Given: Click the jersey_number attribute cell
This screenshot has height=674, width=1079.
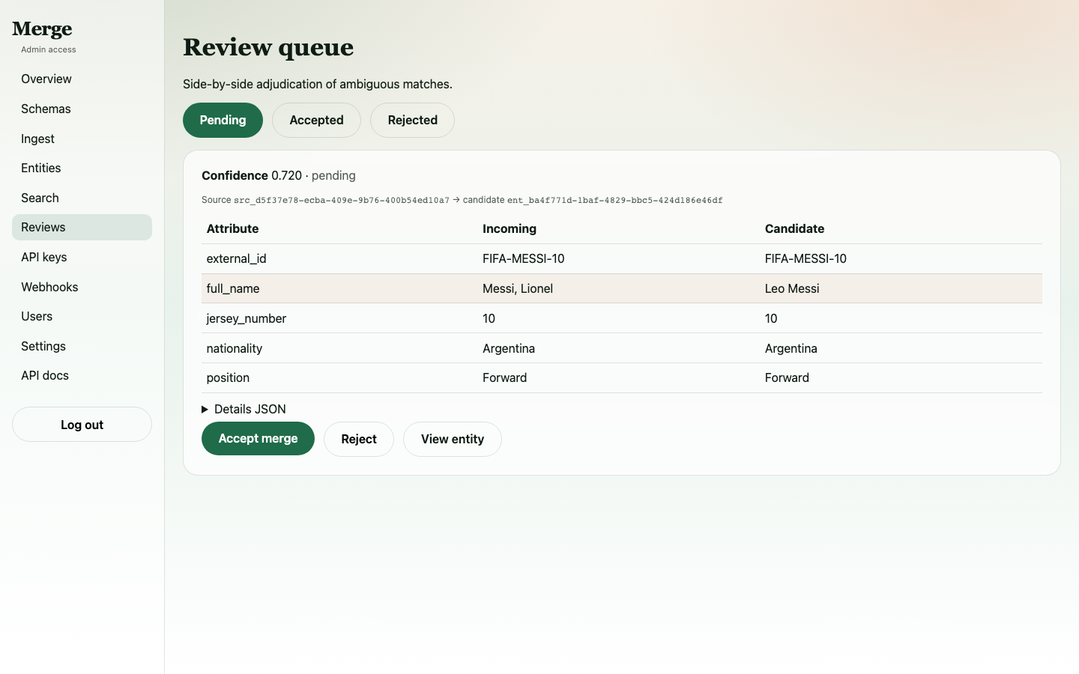Looking at the screenshot, I should click(x=339, y=318).
